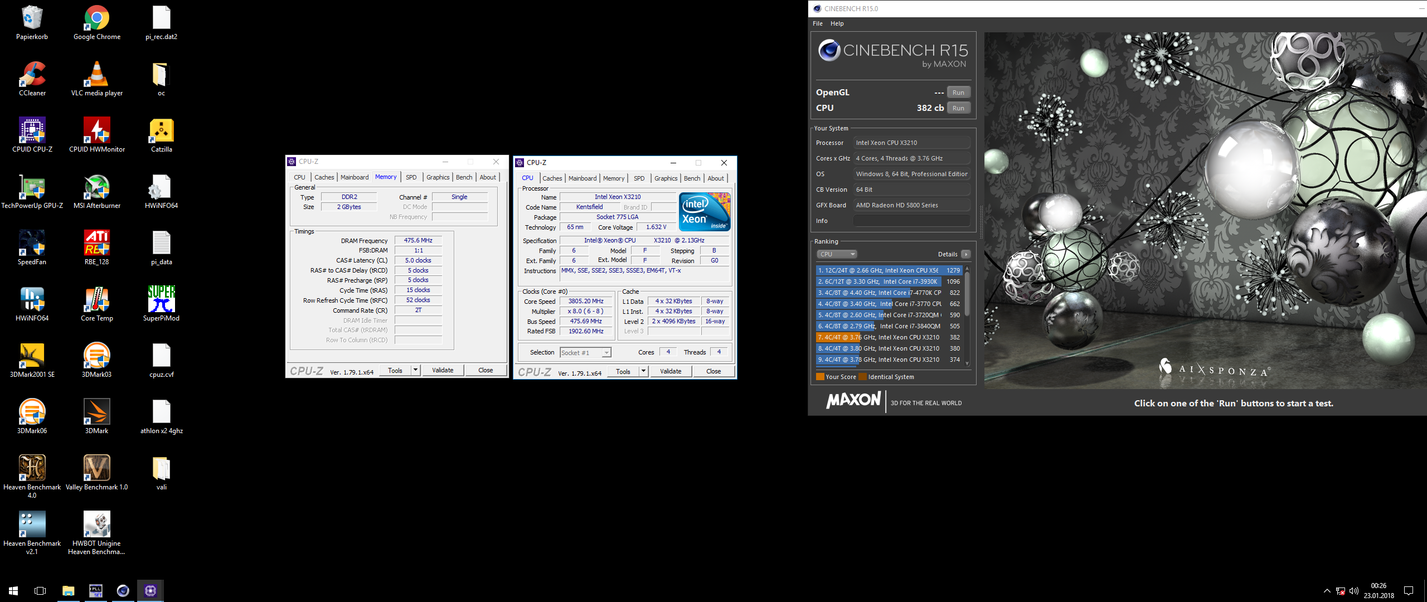Open Core Temp desktop shortcut
1427x602 pixels.
[97, 304]
